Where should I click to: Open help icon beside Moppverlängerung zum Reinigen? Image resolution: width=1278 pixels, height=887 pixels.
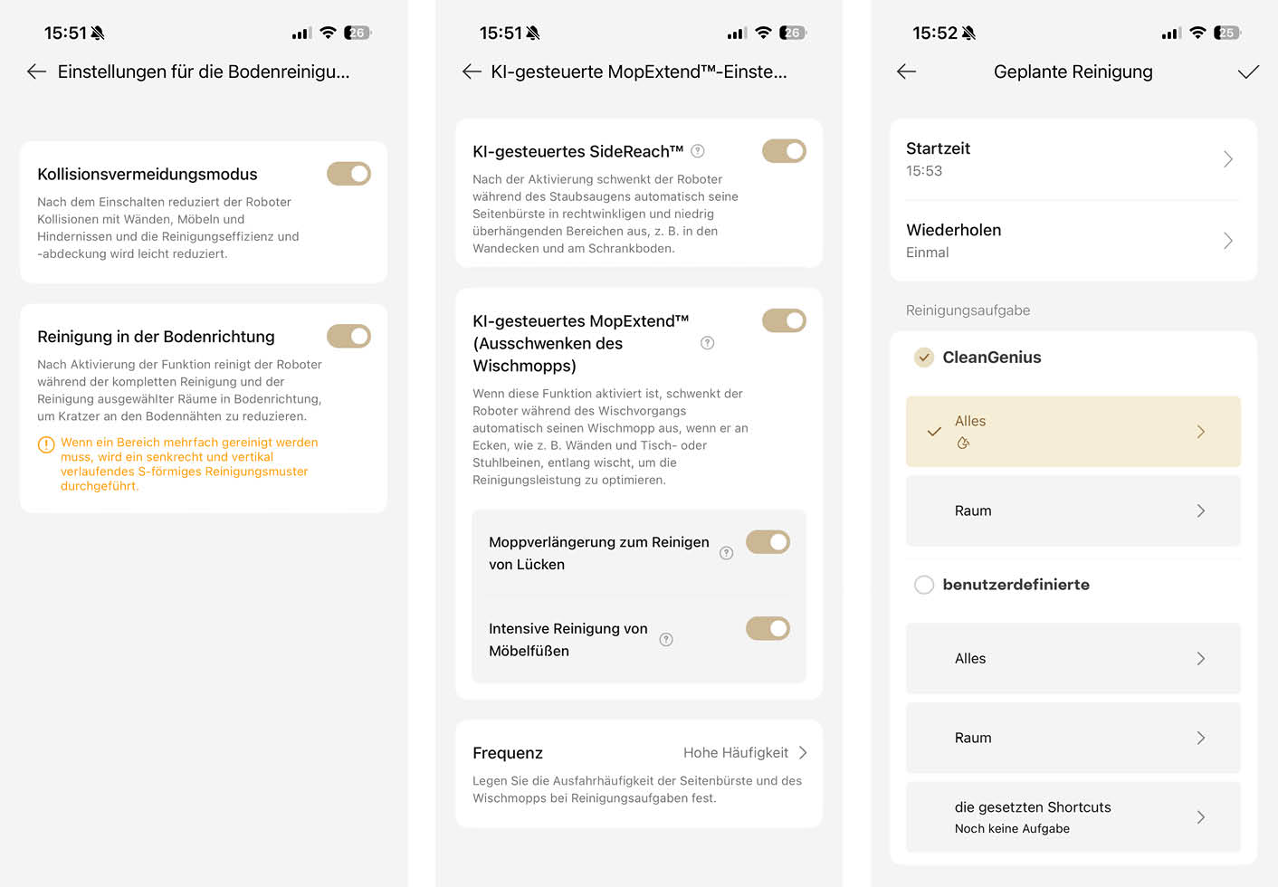click(x=726, y=553)
